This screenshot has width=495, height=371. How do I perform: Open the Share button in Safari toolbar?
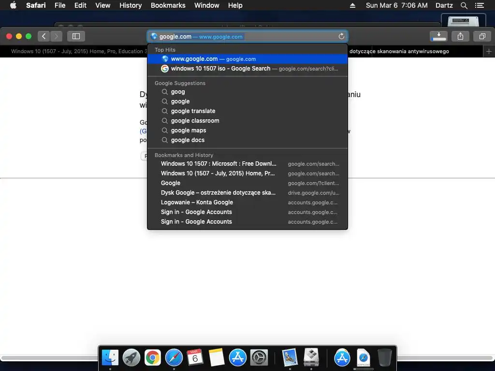click(x=460, y=36)
